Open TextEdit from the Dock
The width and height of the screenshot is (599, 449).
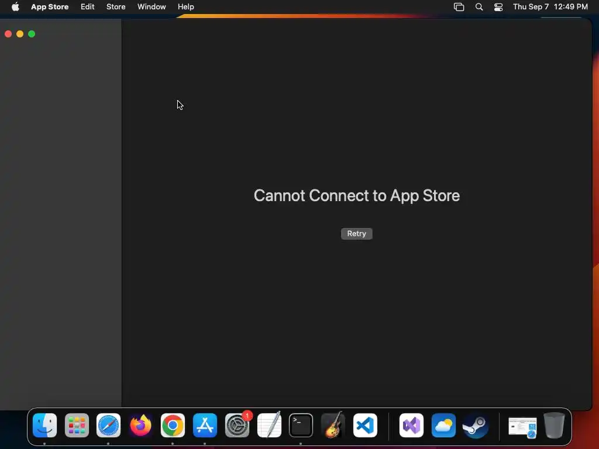tap(269, 426)
